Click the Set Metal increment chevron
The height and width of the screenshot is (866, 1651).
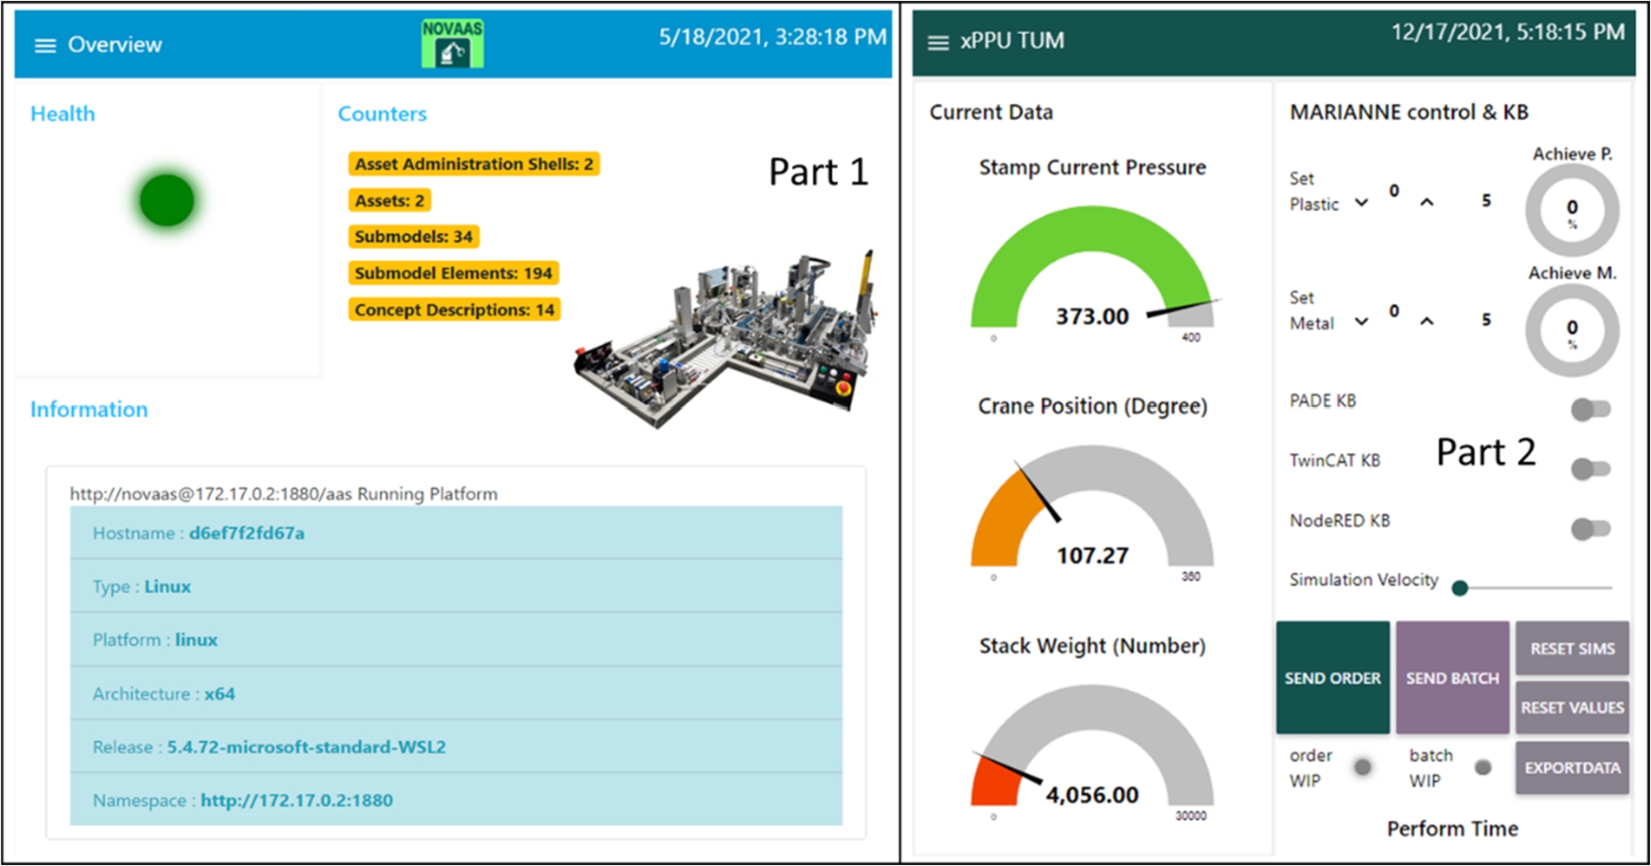pyautogui.click(x=1426, y=322)
